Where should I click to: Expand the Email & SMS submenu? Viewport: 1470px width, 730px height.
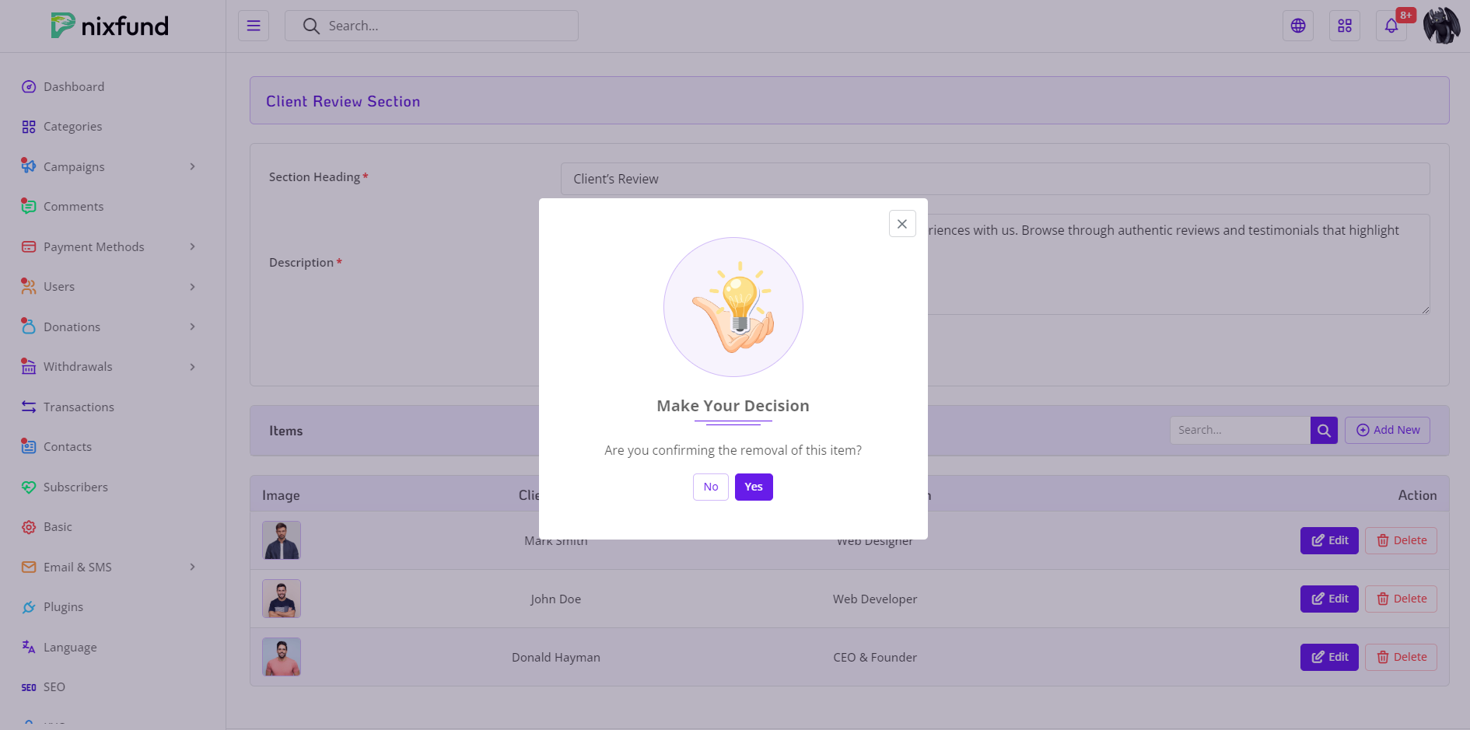coord(192,568)
